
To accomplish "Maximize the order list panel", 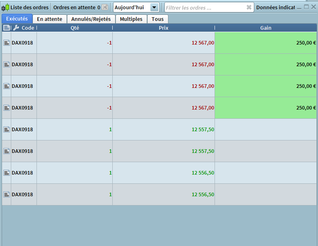I will [x=306, y=7].
